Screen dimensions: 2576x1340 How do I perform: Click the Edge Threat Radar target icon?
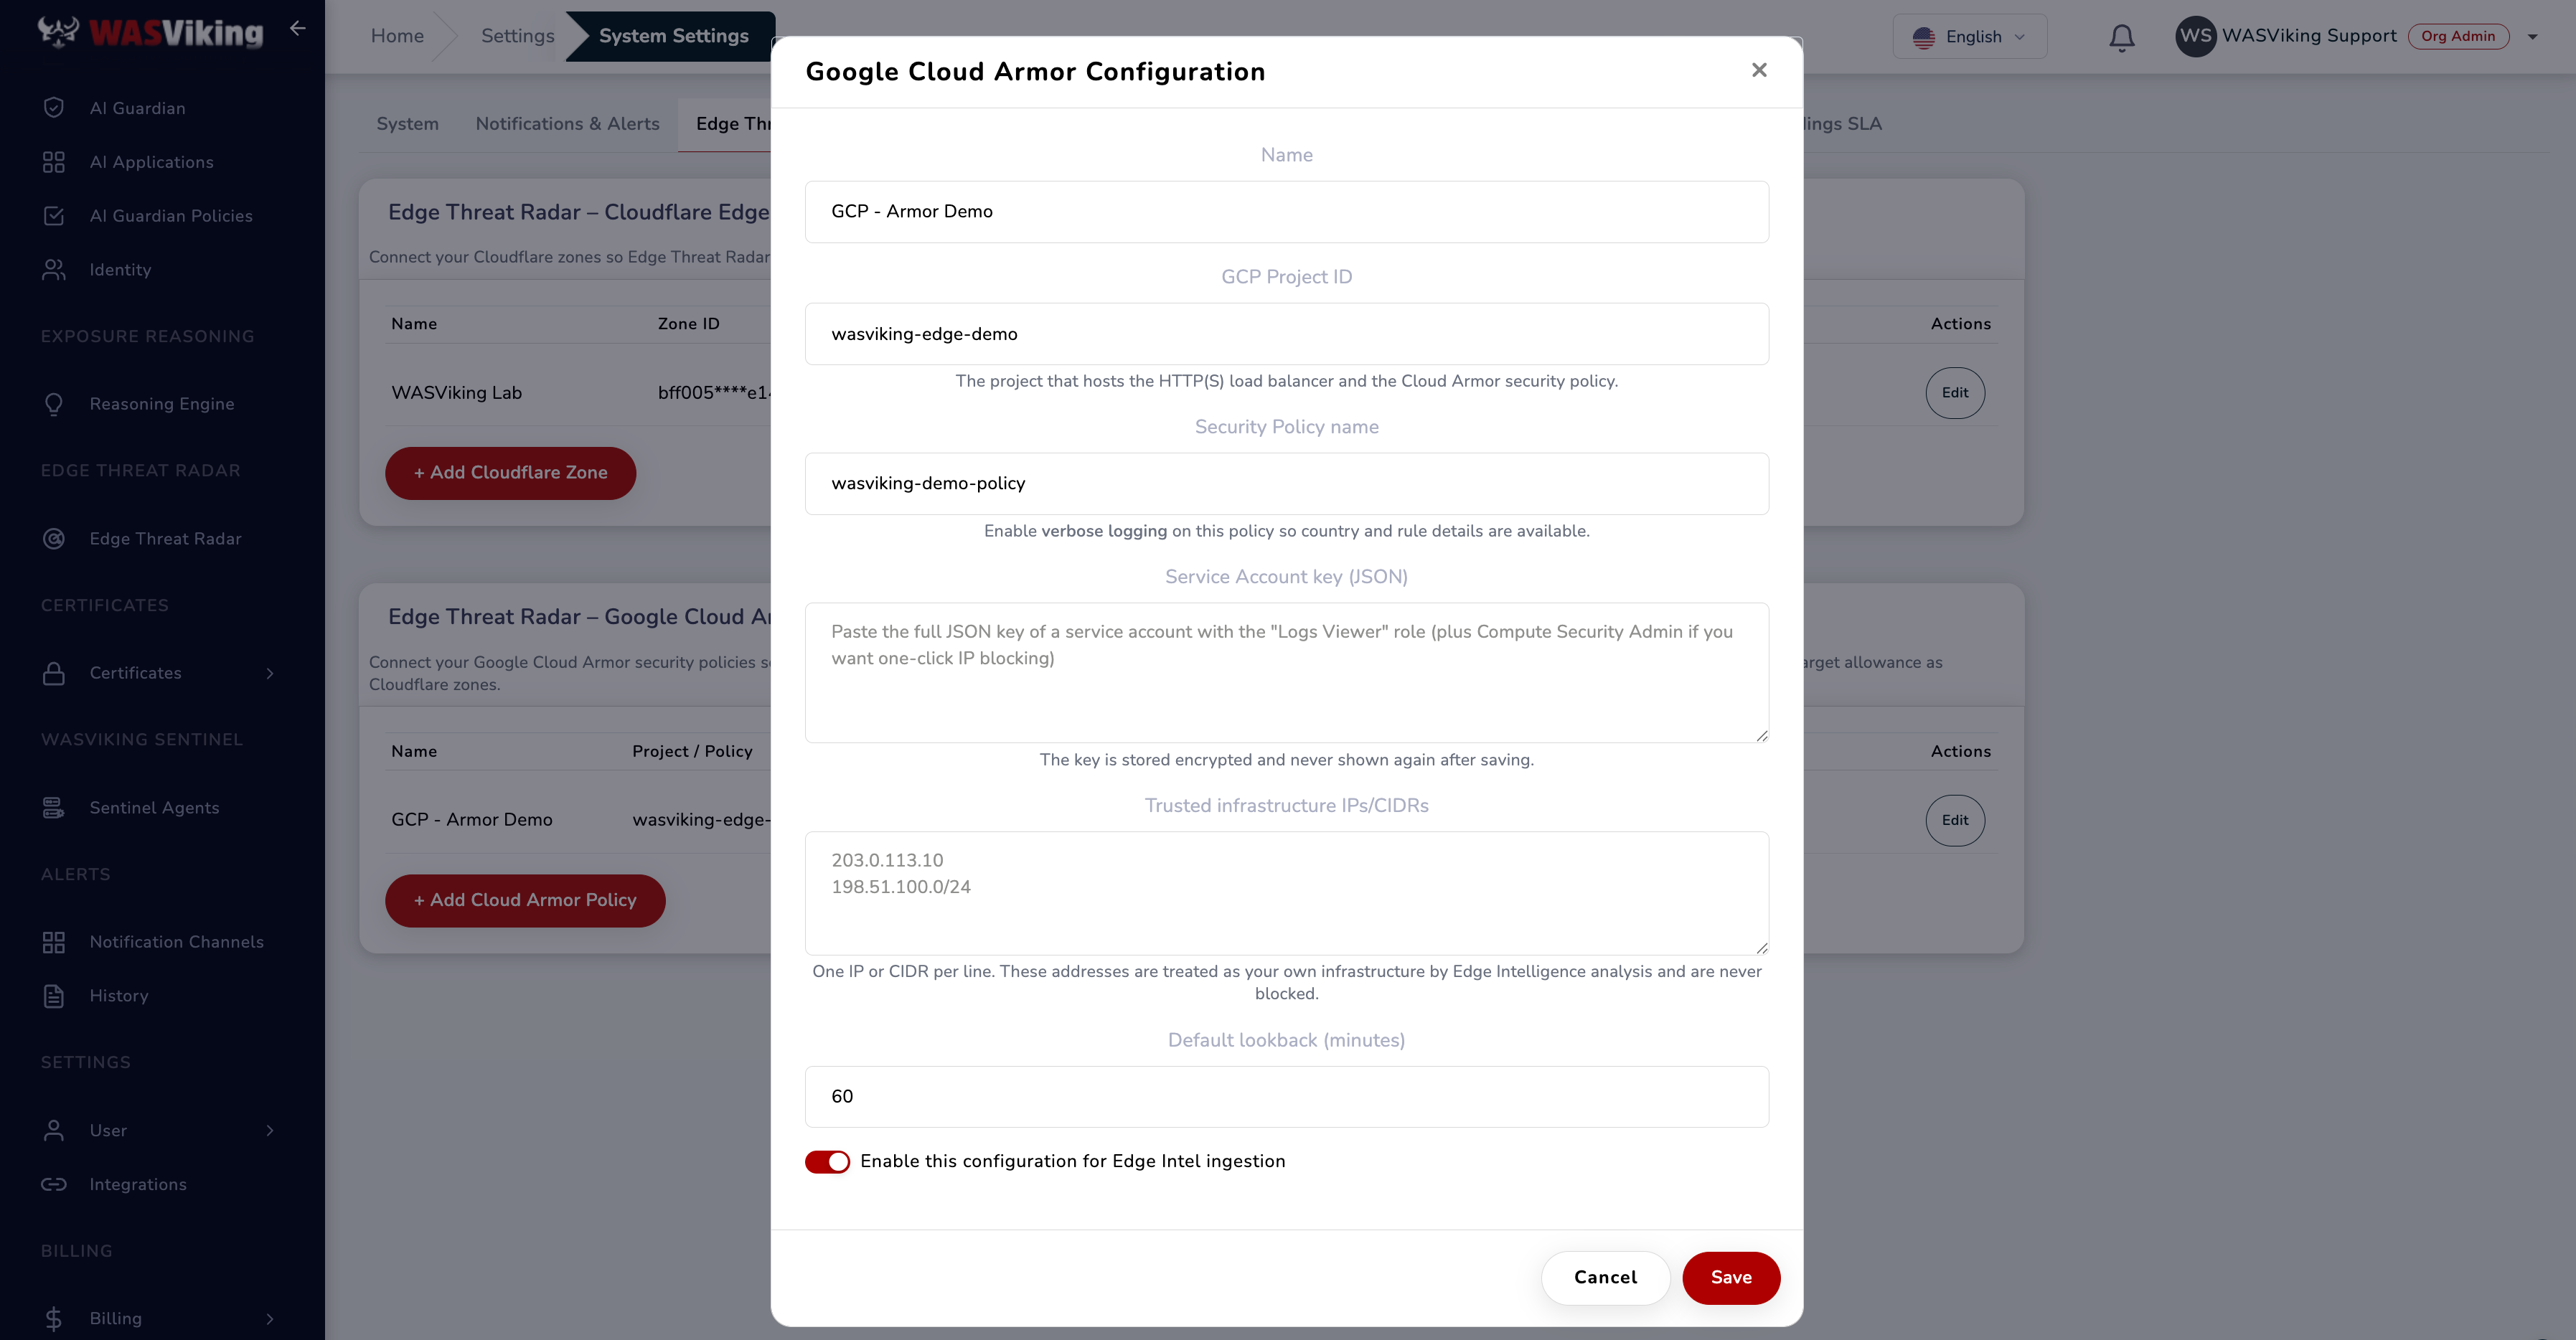point(54,539)
